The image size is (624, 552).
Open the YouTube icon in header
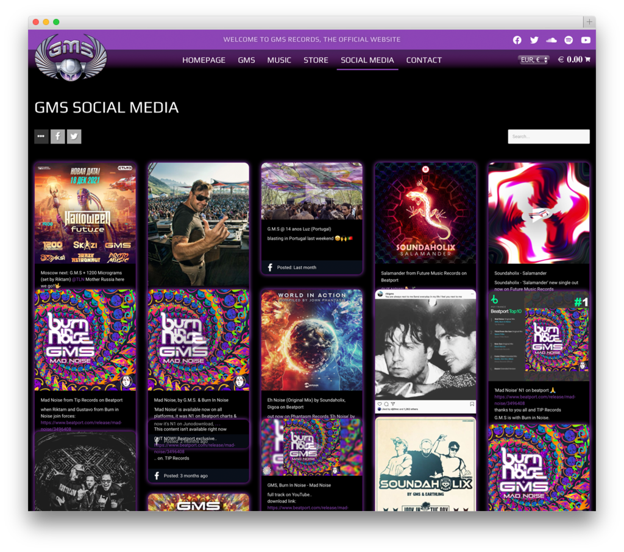pyautogui.click(x=586, y=40)
